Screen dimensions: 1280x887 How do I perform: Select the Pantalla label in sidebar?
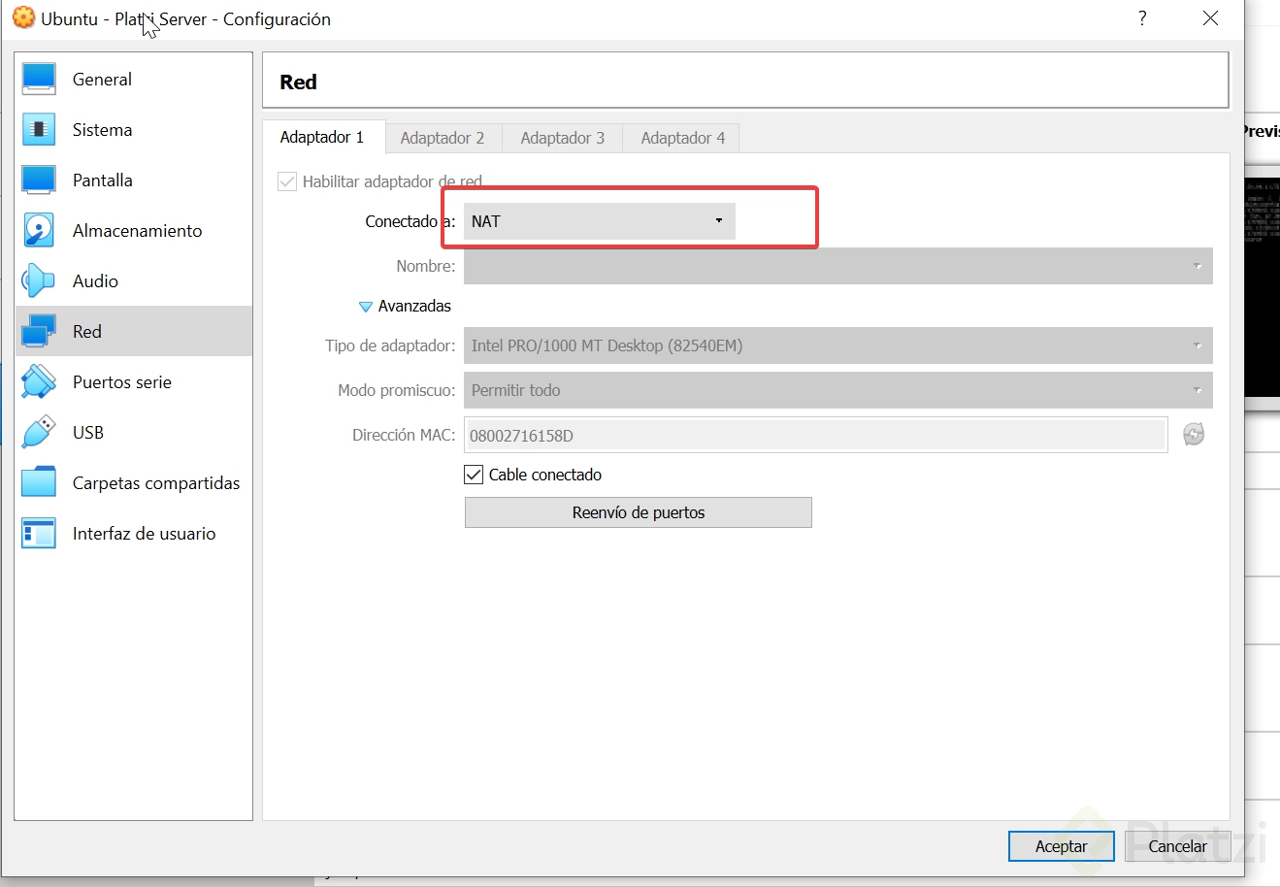click(102, 181)
